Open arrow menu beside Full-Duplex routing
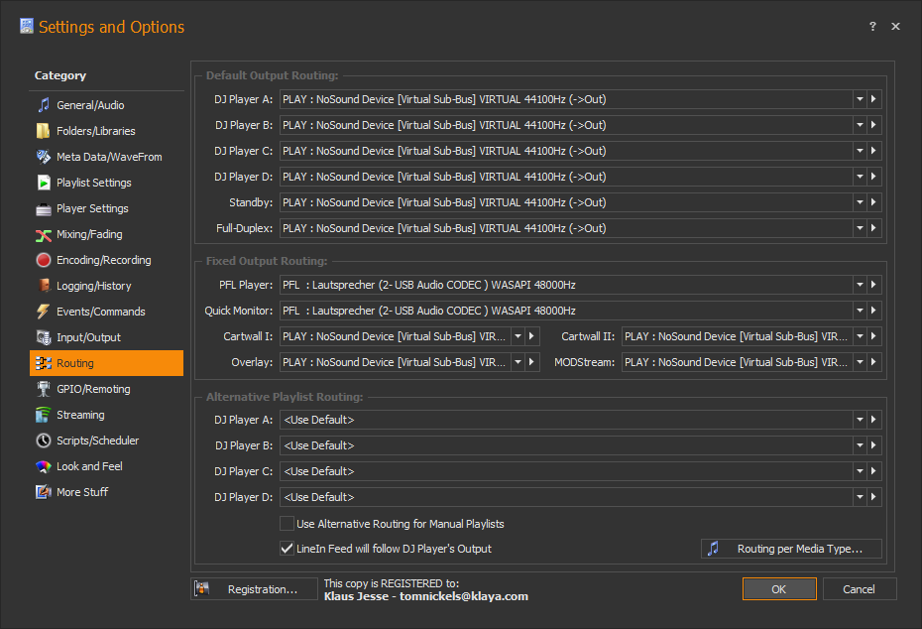Image resolution: width=922 pixels, height=629 pixels. [873, 228]
